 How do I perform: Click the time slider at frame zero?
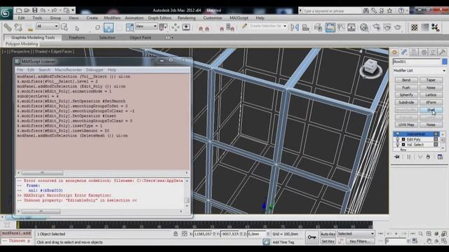pyautogui.click(x=18, y=225)
